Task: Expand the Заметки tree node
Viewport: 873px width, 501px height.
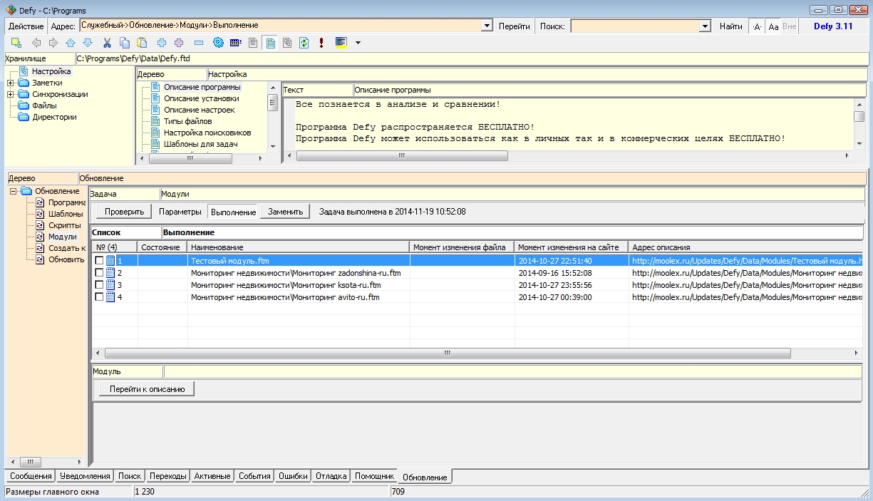Action: 11,83
